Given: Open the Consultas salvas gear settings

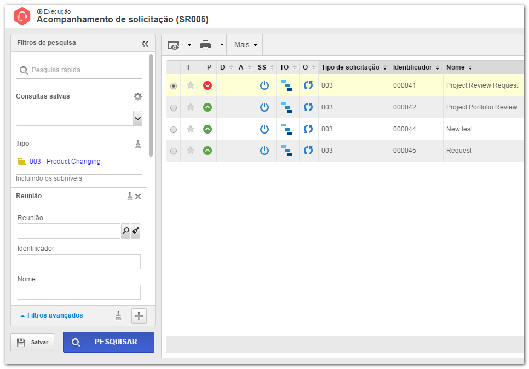Looking at the screenshot, I should (137, 96).
